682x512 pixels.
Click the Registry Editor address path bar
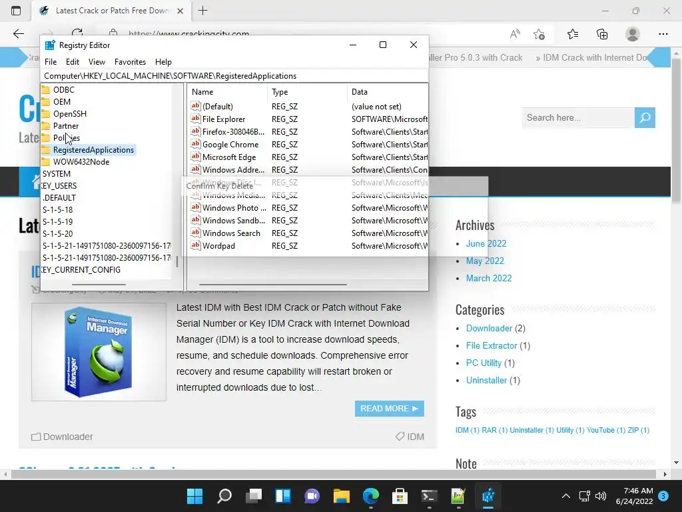234,76
